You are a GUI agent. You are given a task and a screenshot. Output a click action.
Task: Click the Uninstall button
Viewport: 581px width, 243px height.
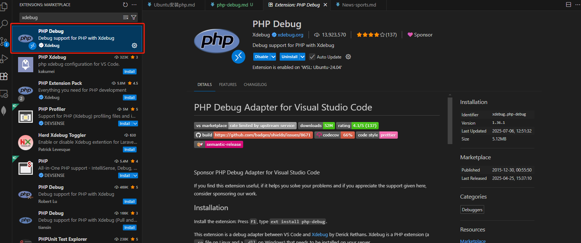click(x=289, y=57)
